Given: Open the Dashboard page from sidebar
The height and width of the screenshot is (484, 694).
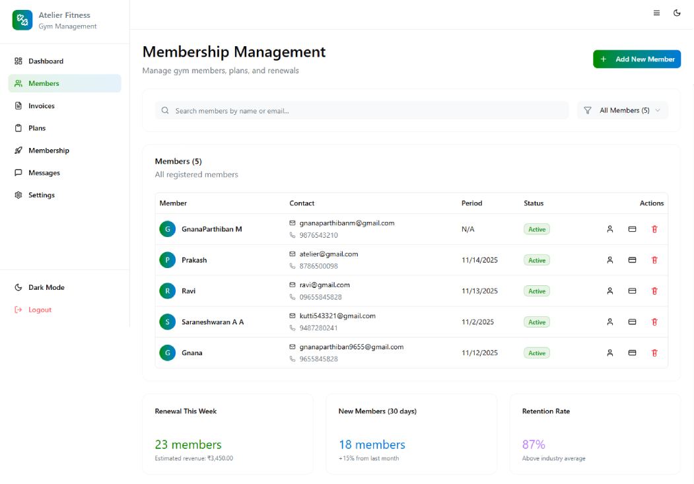Looking at the screenshot, I should tap(46, 61).
